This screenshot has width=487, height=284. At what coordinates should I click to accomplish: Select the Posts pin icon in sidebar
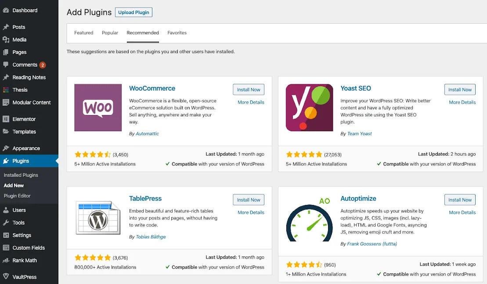coord(6,26)
